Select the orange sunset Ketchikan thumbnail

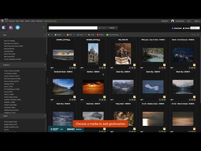coord(93,87)
